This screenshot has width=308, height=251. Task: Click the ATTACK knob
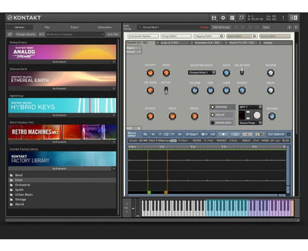click(x=150, y=116)
